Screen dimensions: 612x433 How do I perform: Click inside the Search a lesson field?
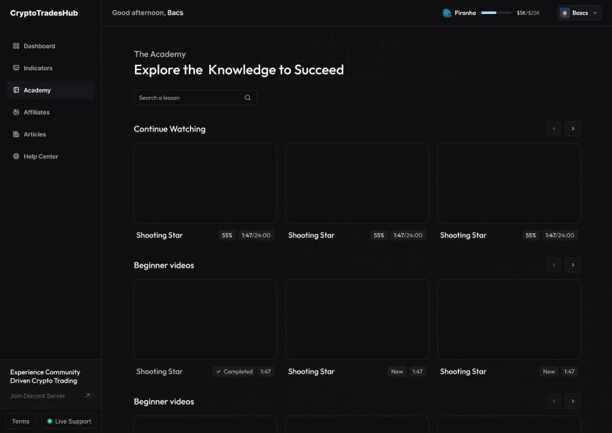point(185,97)
